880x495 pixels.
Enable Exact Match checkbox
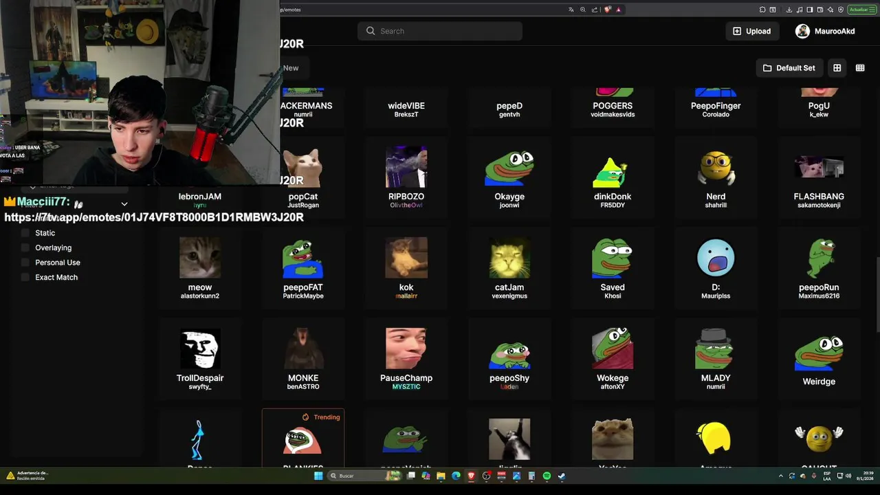[25, 277]
